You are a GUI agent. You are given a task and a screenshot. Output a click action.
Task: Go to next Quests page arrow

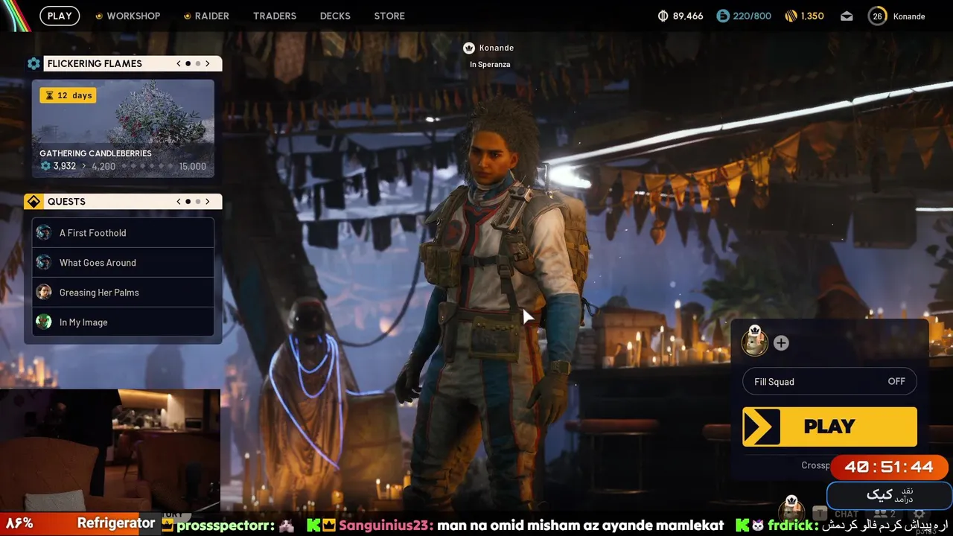point(208,202)
